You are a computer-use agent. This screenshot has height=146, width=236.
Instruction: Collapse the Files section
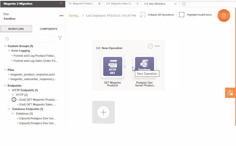point(5,70)
